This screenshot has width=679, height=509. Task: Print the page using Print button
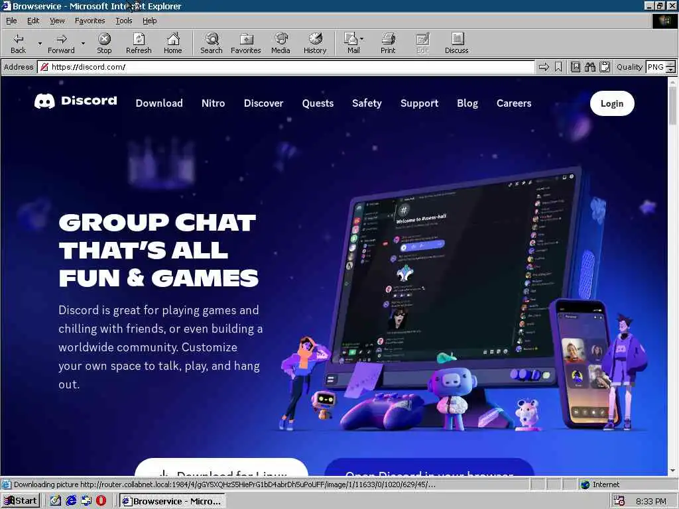point(388,43)
